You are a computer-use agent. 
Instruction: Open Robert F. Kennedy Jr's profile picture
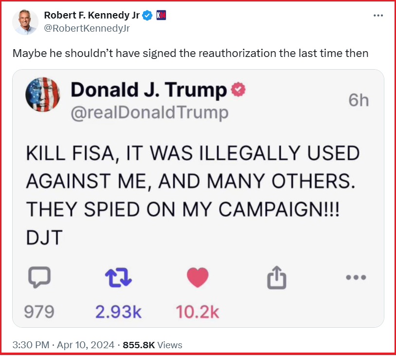click(25, 22)
